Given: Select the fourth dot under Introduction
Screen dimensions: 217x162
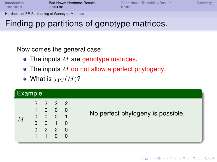Looking at the screenshot, I should [x=13, y=7].
